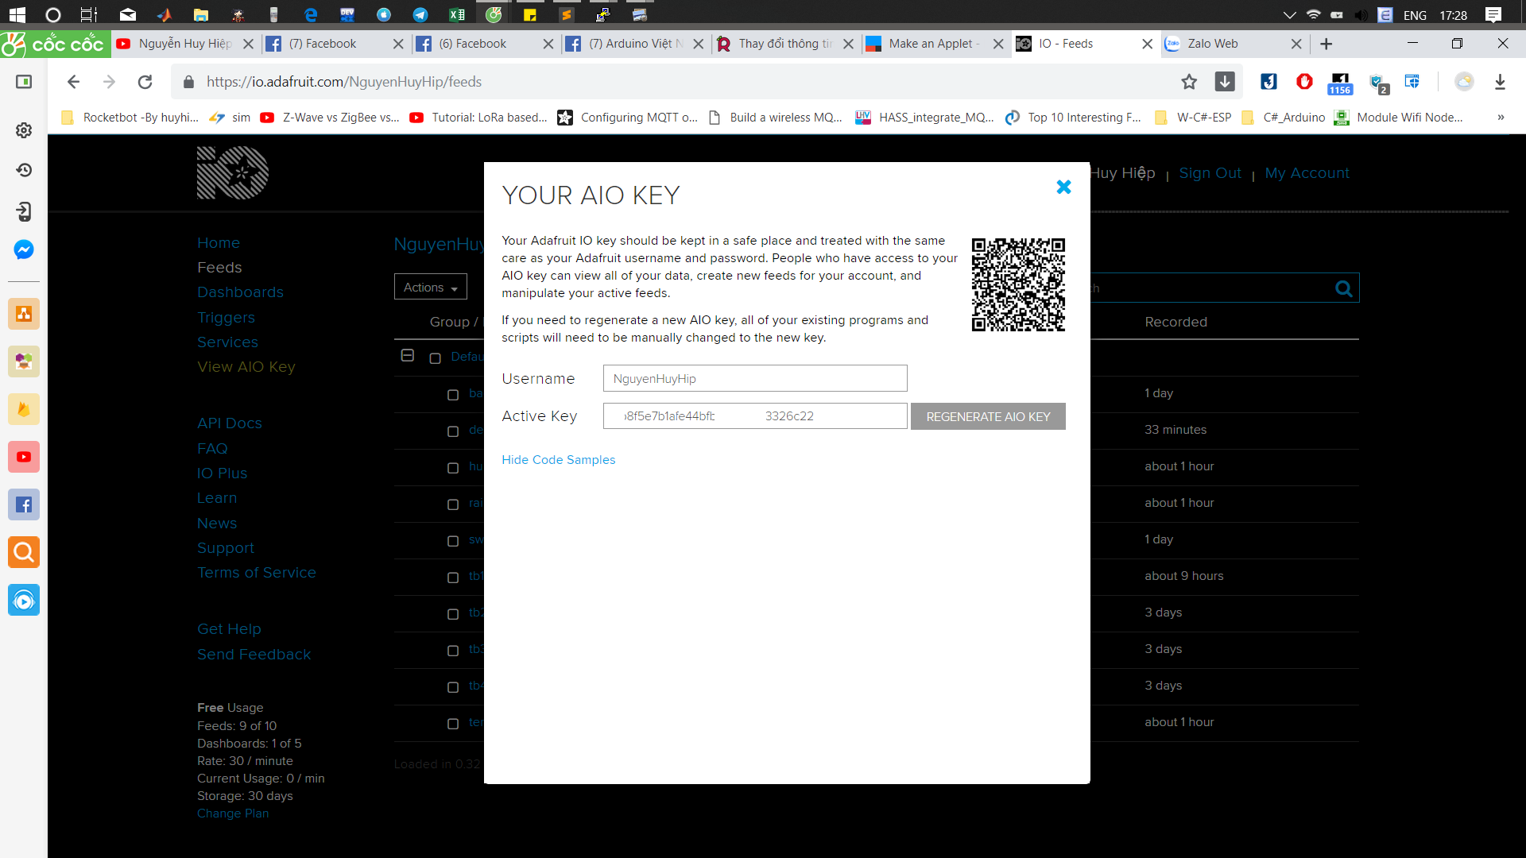Click the AIO key QR code
The width and height of the screenshot is (1526, 858).
[x=1018, y=284]
